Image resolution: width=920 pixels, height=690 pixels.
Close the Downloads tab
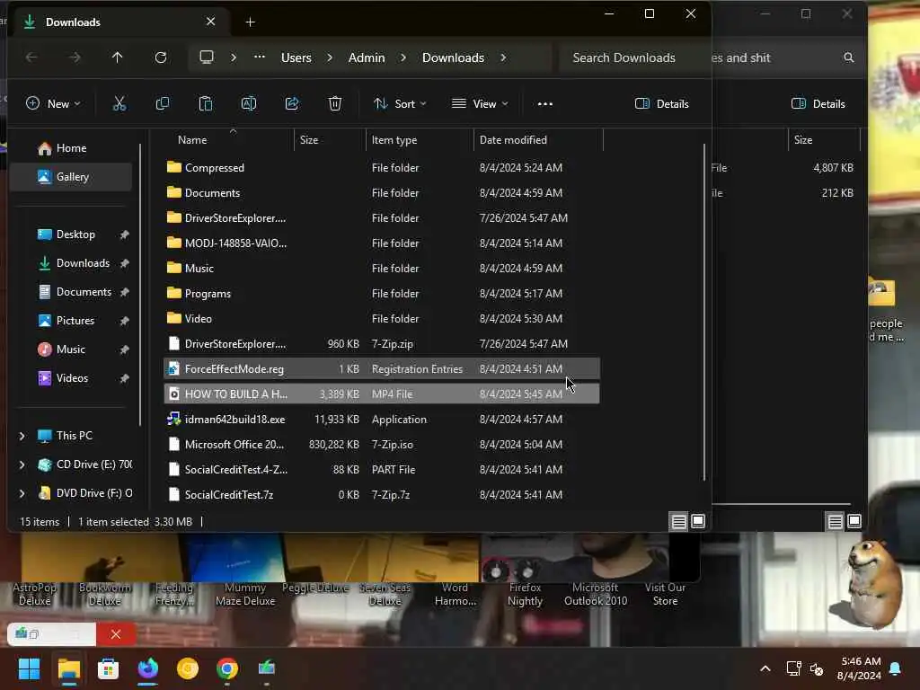(x=210, y=22)
